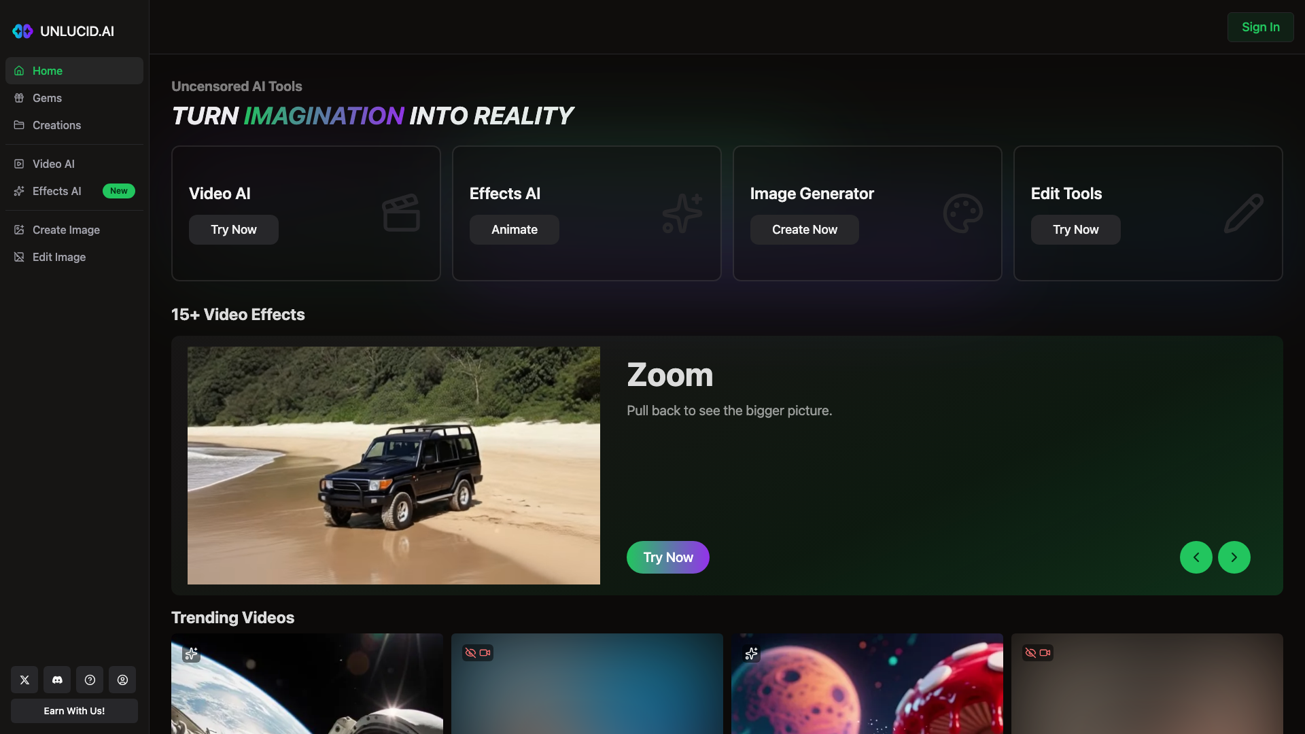The image size is (1305, 734).
Task: Click clapperboard icon in Video AI card
Action: [401, 213]
